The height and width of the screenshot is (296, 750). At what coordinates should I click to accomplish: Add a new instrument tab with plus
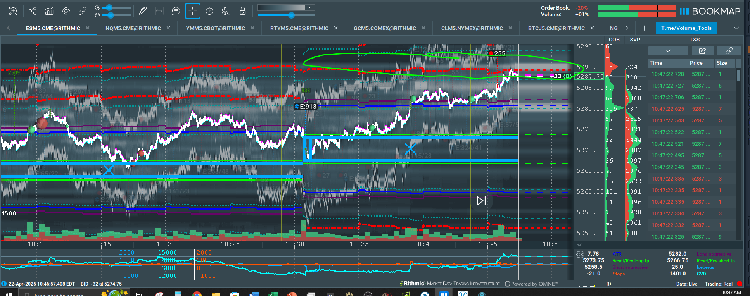pos(644,28)
